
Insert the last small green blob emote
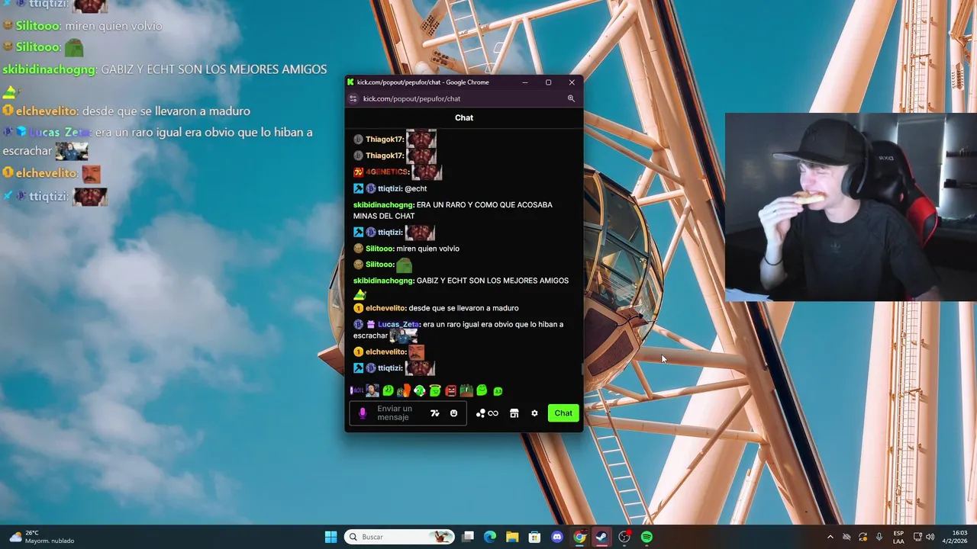[x=498, y=392]
